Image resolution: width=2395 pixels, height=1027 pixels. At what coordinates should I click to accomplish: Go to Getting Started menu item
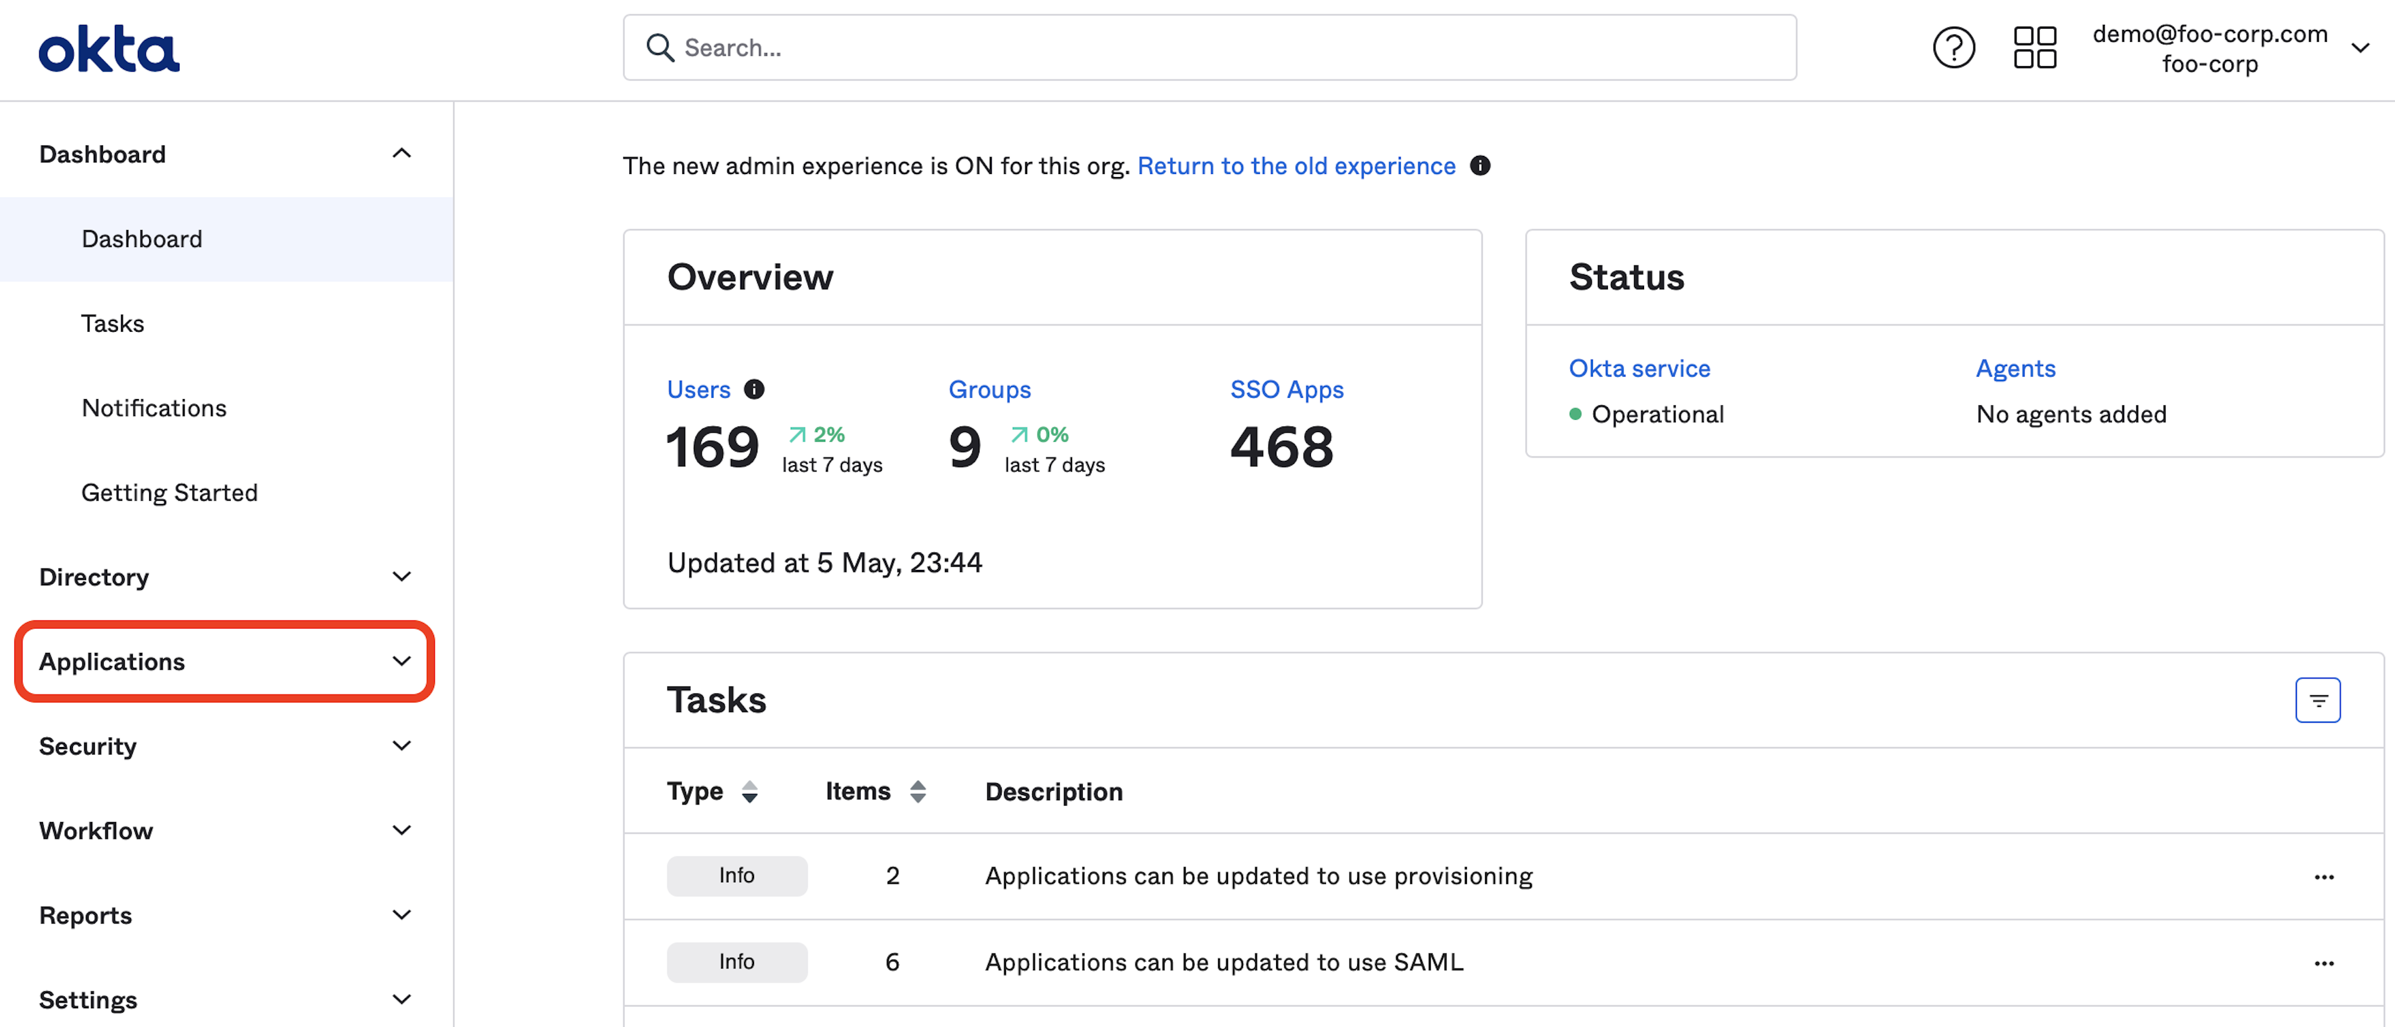tap(169, 493)
